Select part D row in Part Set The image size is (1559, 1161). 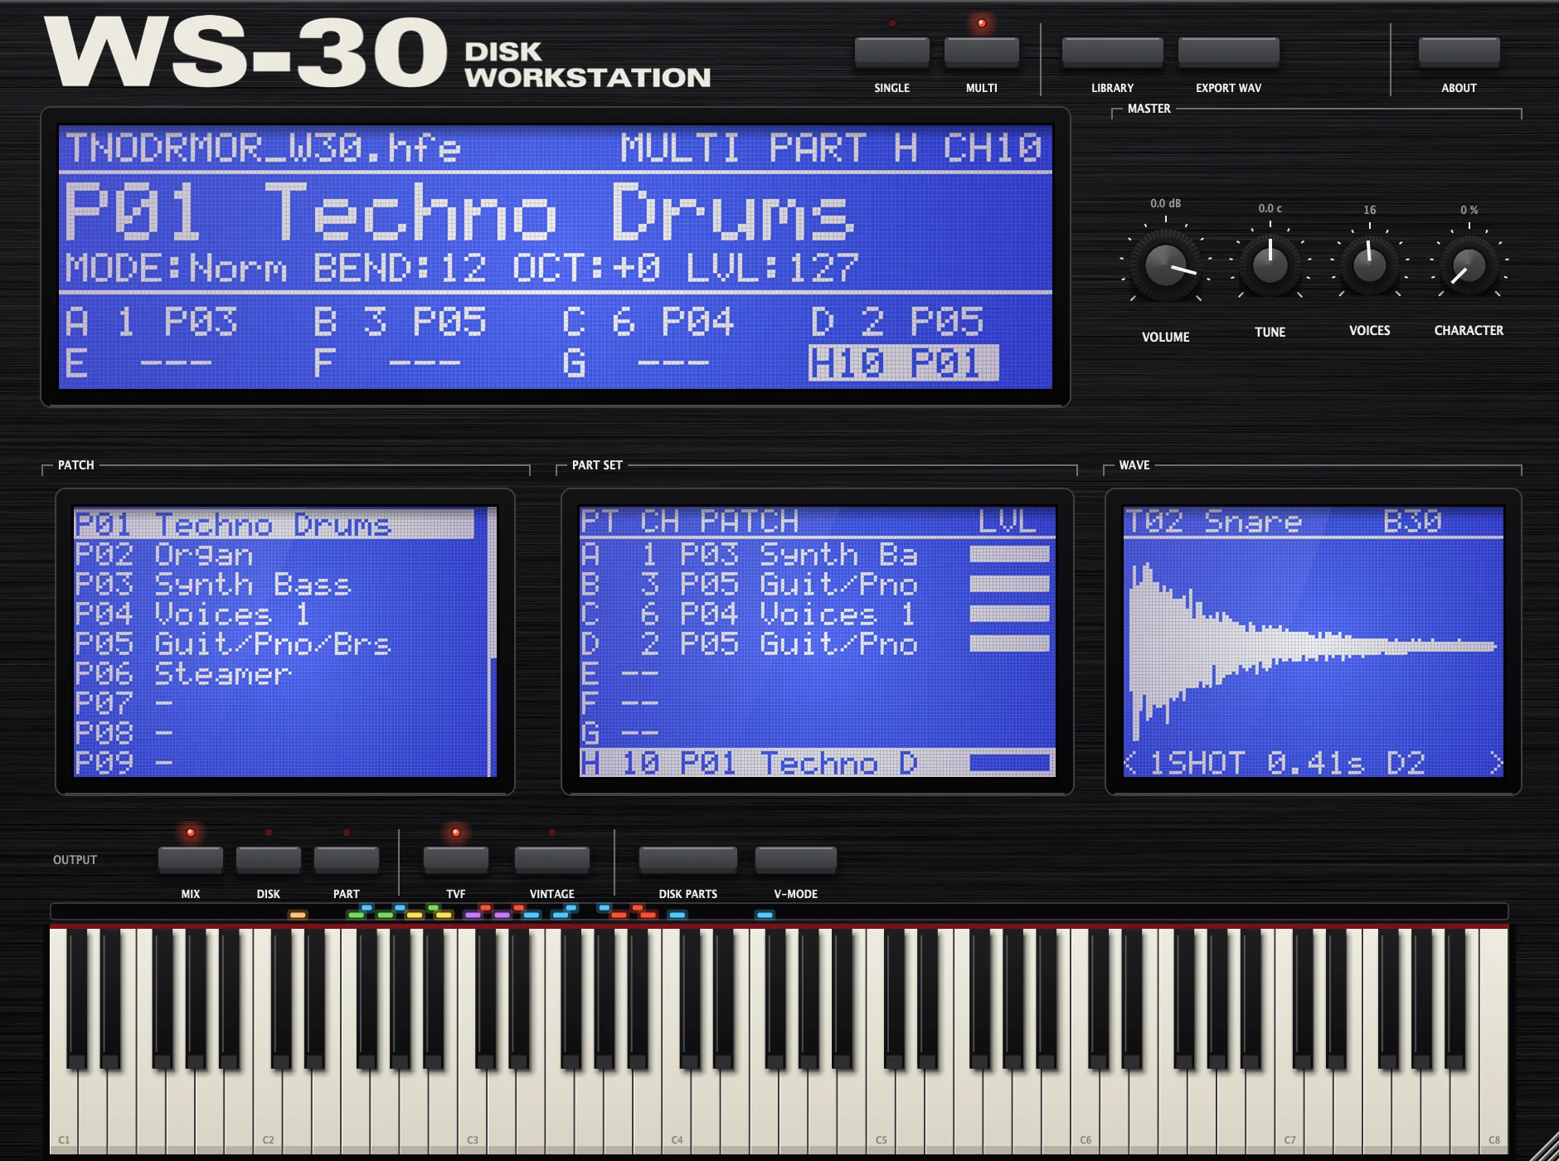click(x=817, y=644)
